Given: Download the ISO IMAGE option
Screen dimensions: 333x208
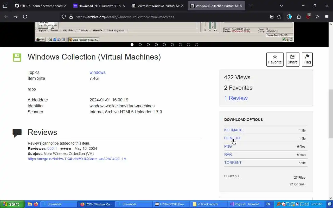Looking at the screenshot, I should (x=233, y=130).
